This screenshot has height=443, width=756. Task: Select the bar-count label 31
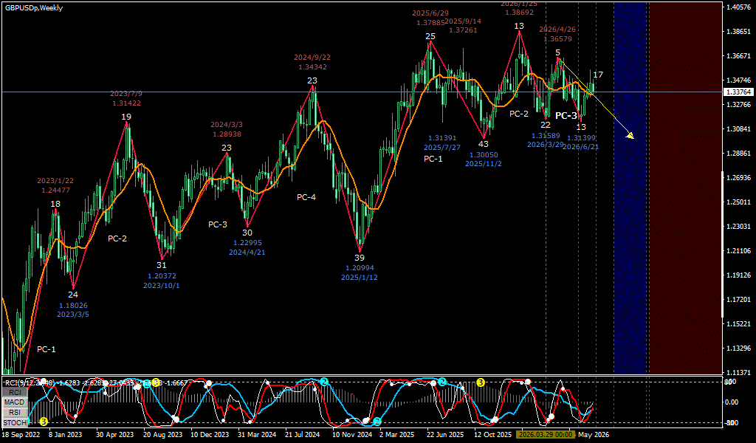click(162, 265)
